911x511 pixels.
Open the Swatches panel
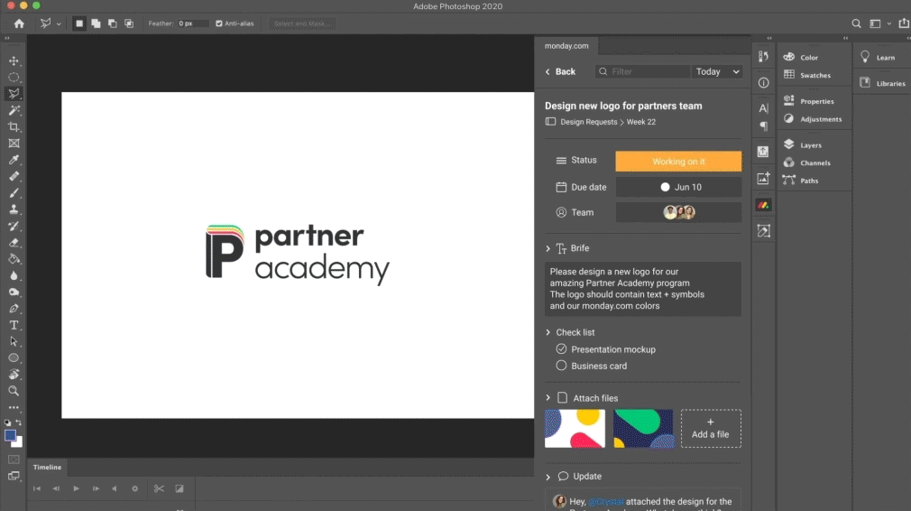(807, 75)
